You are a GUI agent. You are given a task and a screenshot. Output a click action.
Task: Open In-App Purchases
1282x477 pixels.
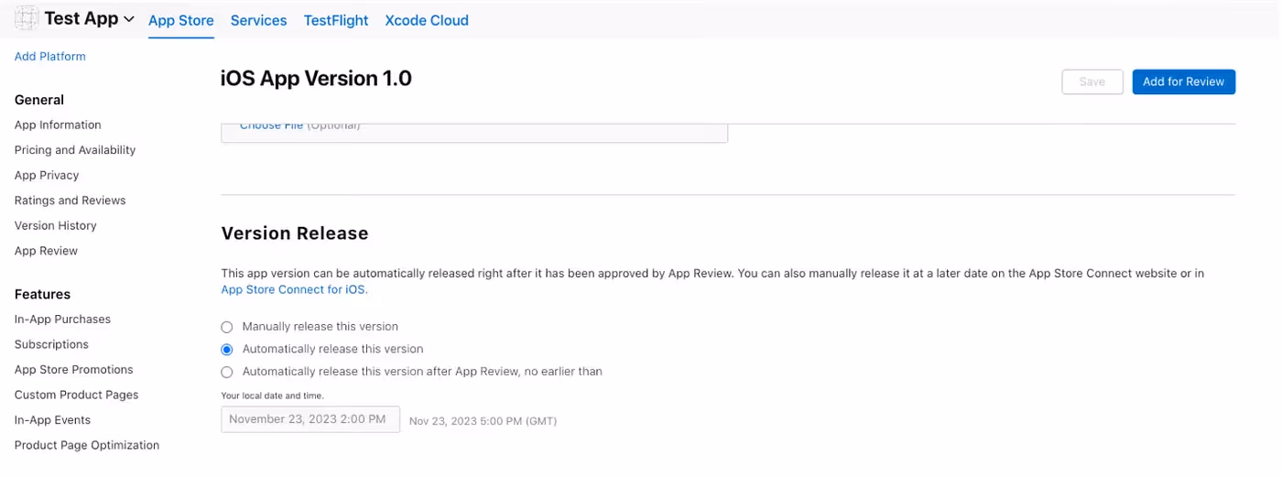(62, 320)
